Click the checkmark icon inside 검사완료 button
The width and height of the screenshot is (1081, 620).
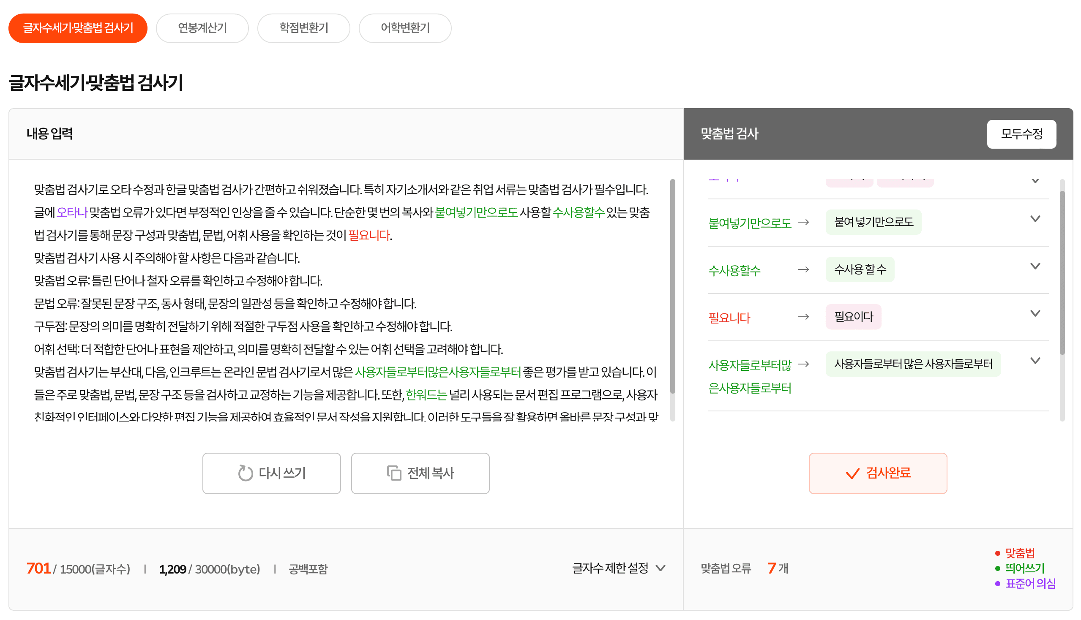click(854, 473)
